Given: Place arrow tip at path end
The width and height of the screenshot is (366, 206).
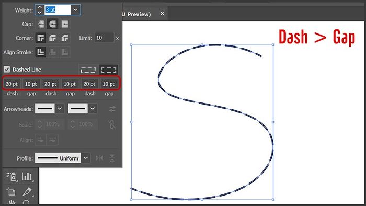Looking at the screenshot, I should pyautogui.click(x=52, y=140).
